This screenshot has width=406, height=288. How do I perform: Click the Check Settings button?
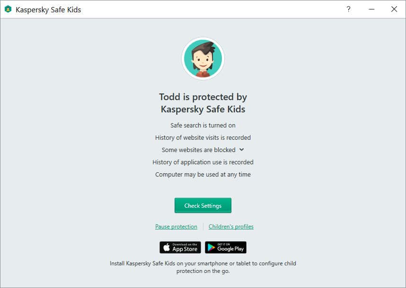[x=203, y=205]
